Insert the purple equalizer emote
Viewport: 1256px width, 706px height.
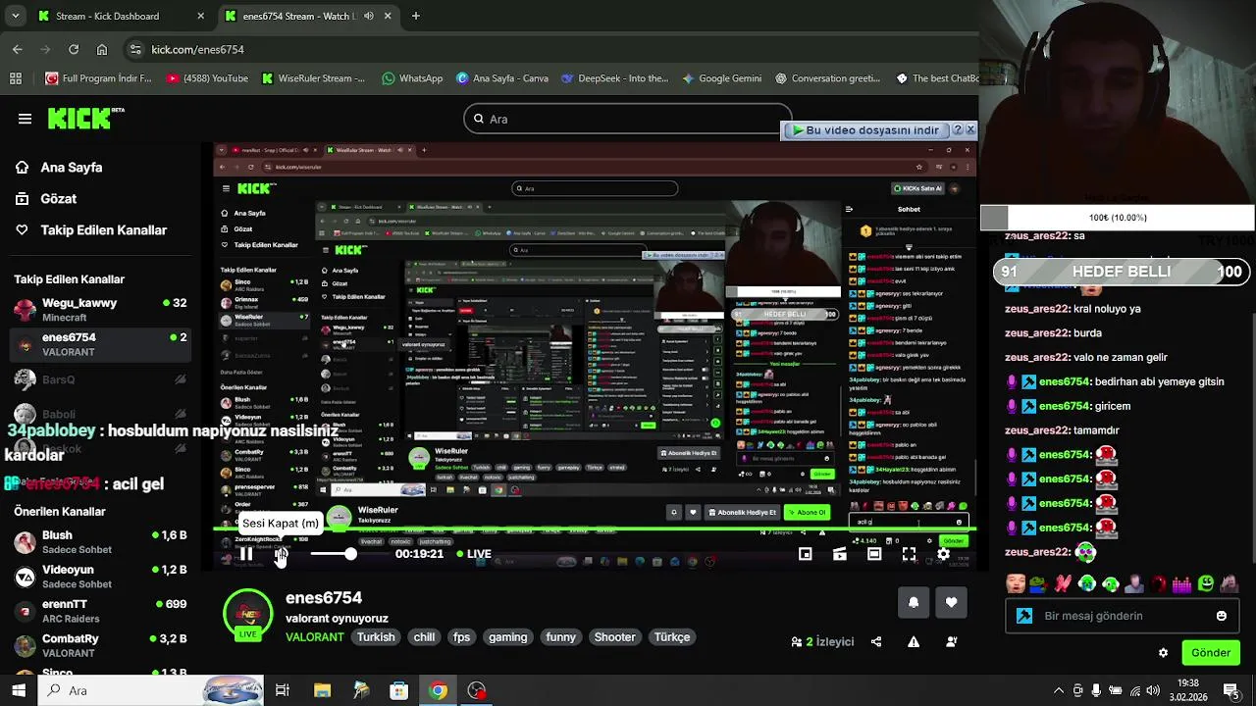tap(1181, 584)
